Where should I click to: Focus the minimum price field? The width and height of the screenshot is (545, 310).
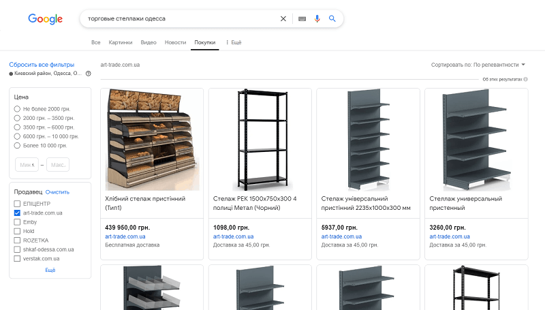click(x=27, y=165)
